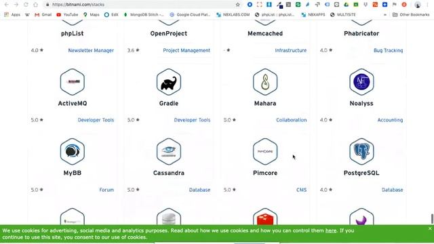
Task: Open the MongoDB Stitch bookmark
Action: coord(144,15)
